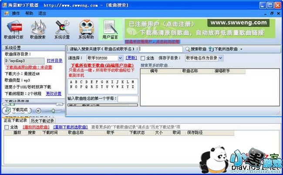Screen dimensions: 283x175
Task: Open the 帮助 menu
Action: 29,13
